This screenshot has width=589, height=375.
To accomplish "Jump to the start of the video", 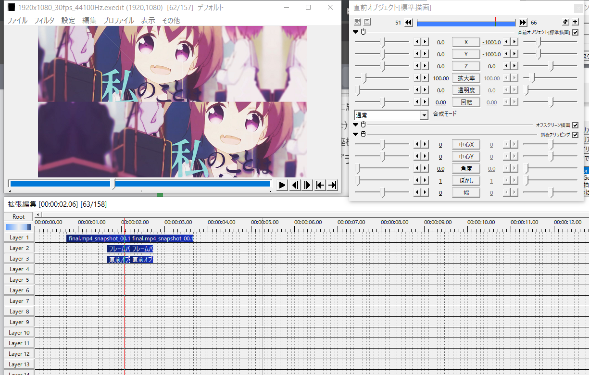I will [320, 185].
